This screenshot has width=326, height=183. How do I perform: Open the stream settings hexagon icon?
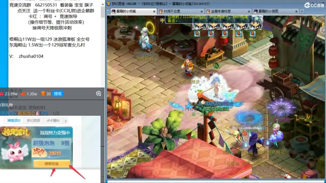pos(99,94)
